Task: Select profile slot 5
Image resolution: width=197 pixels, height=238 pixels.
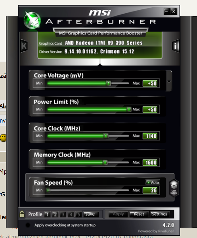Action: (79, 214)
